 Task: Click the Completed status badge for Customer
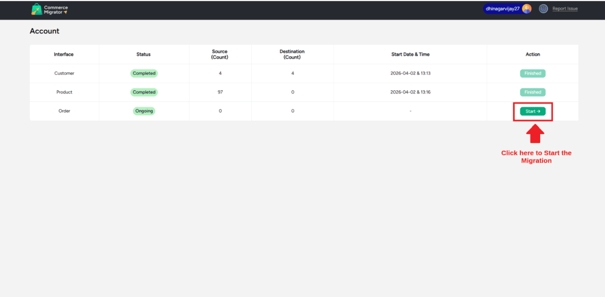click(x=144, y=73)
